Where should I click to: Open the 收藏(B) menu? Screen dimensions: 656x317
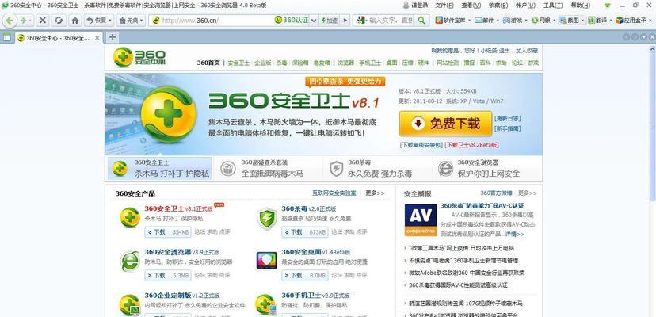tap(498, 6)
